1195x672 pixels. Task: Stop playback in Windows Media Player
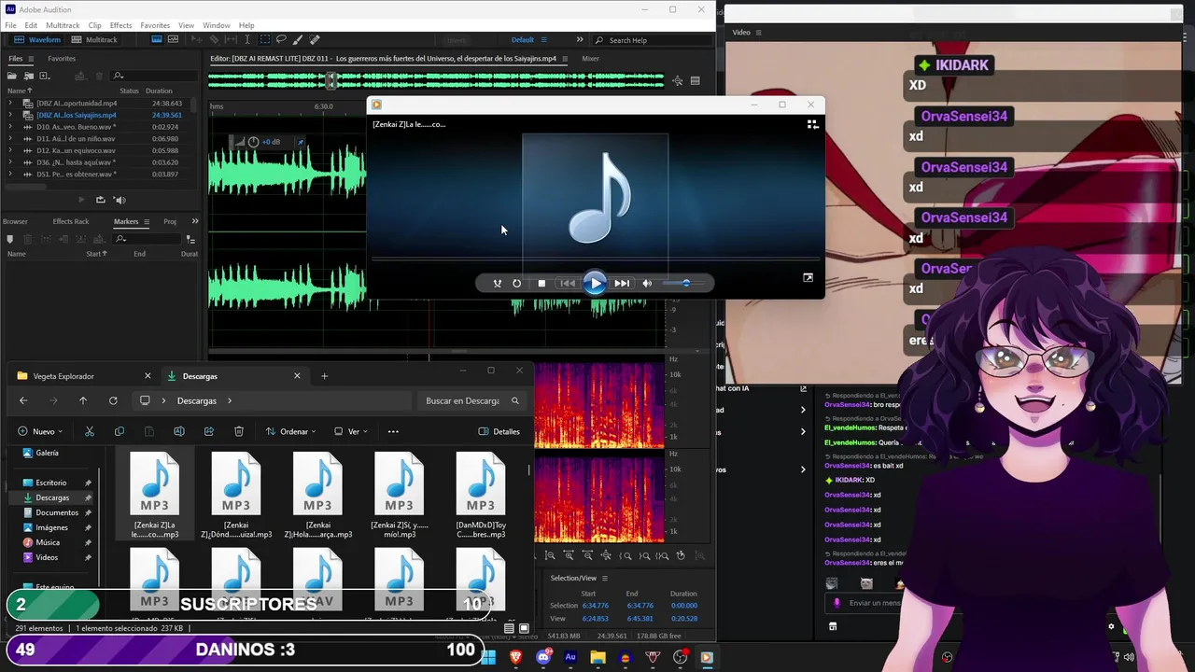(541, 283)
